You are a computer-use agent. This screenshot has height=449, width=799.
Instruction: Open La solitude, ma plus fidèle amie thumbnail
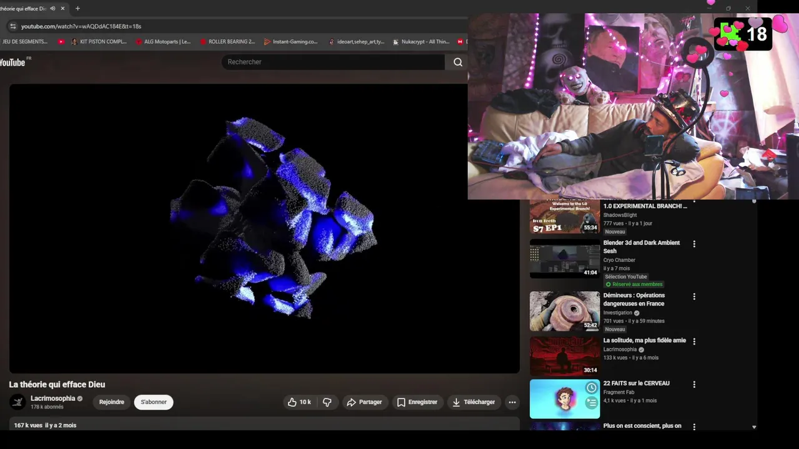[x=565, y=356]
